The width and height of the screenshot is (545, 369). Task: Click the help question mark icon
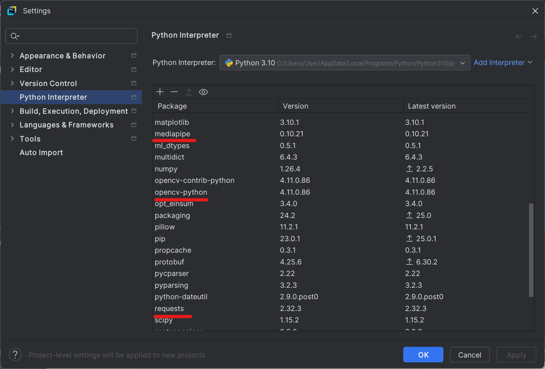15,355
